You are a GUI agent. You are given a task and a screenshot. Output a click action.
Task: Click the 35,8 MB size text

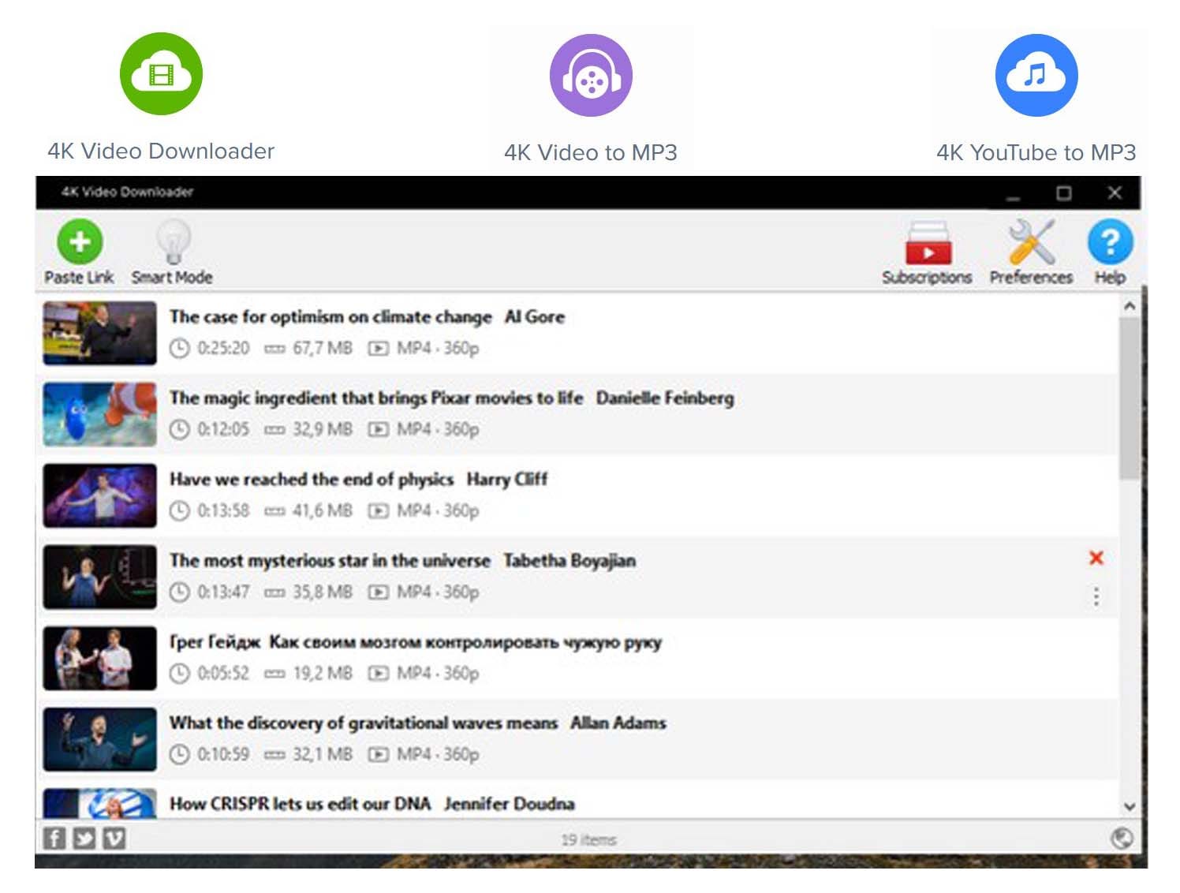pos(323,592)
